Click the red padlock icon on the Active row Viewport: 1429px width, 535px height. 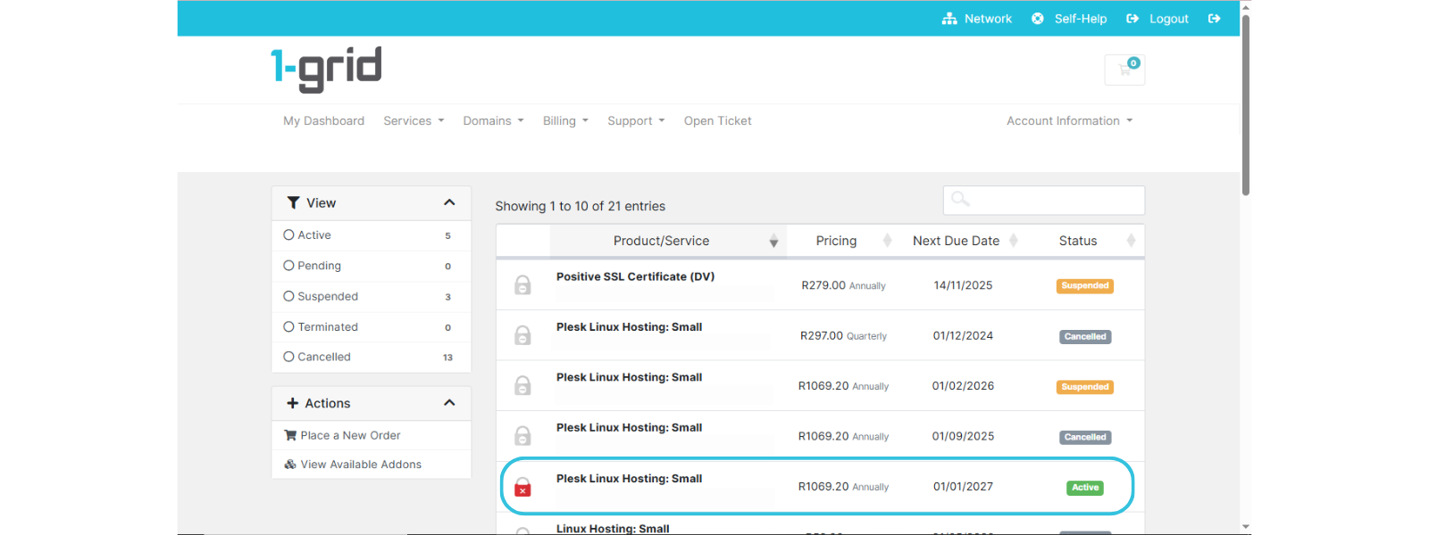(522, 487)
